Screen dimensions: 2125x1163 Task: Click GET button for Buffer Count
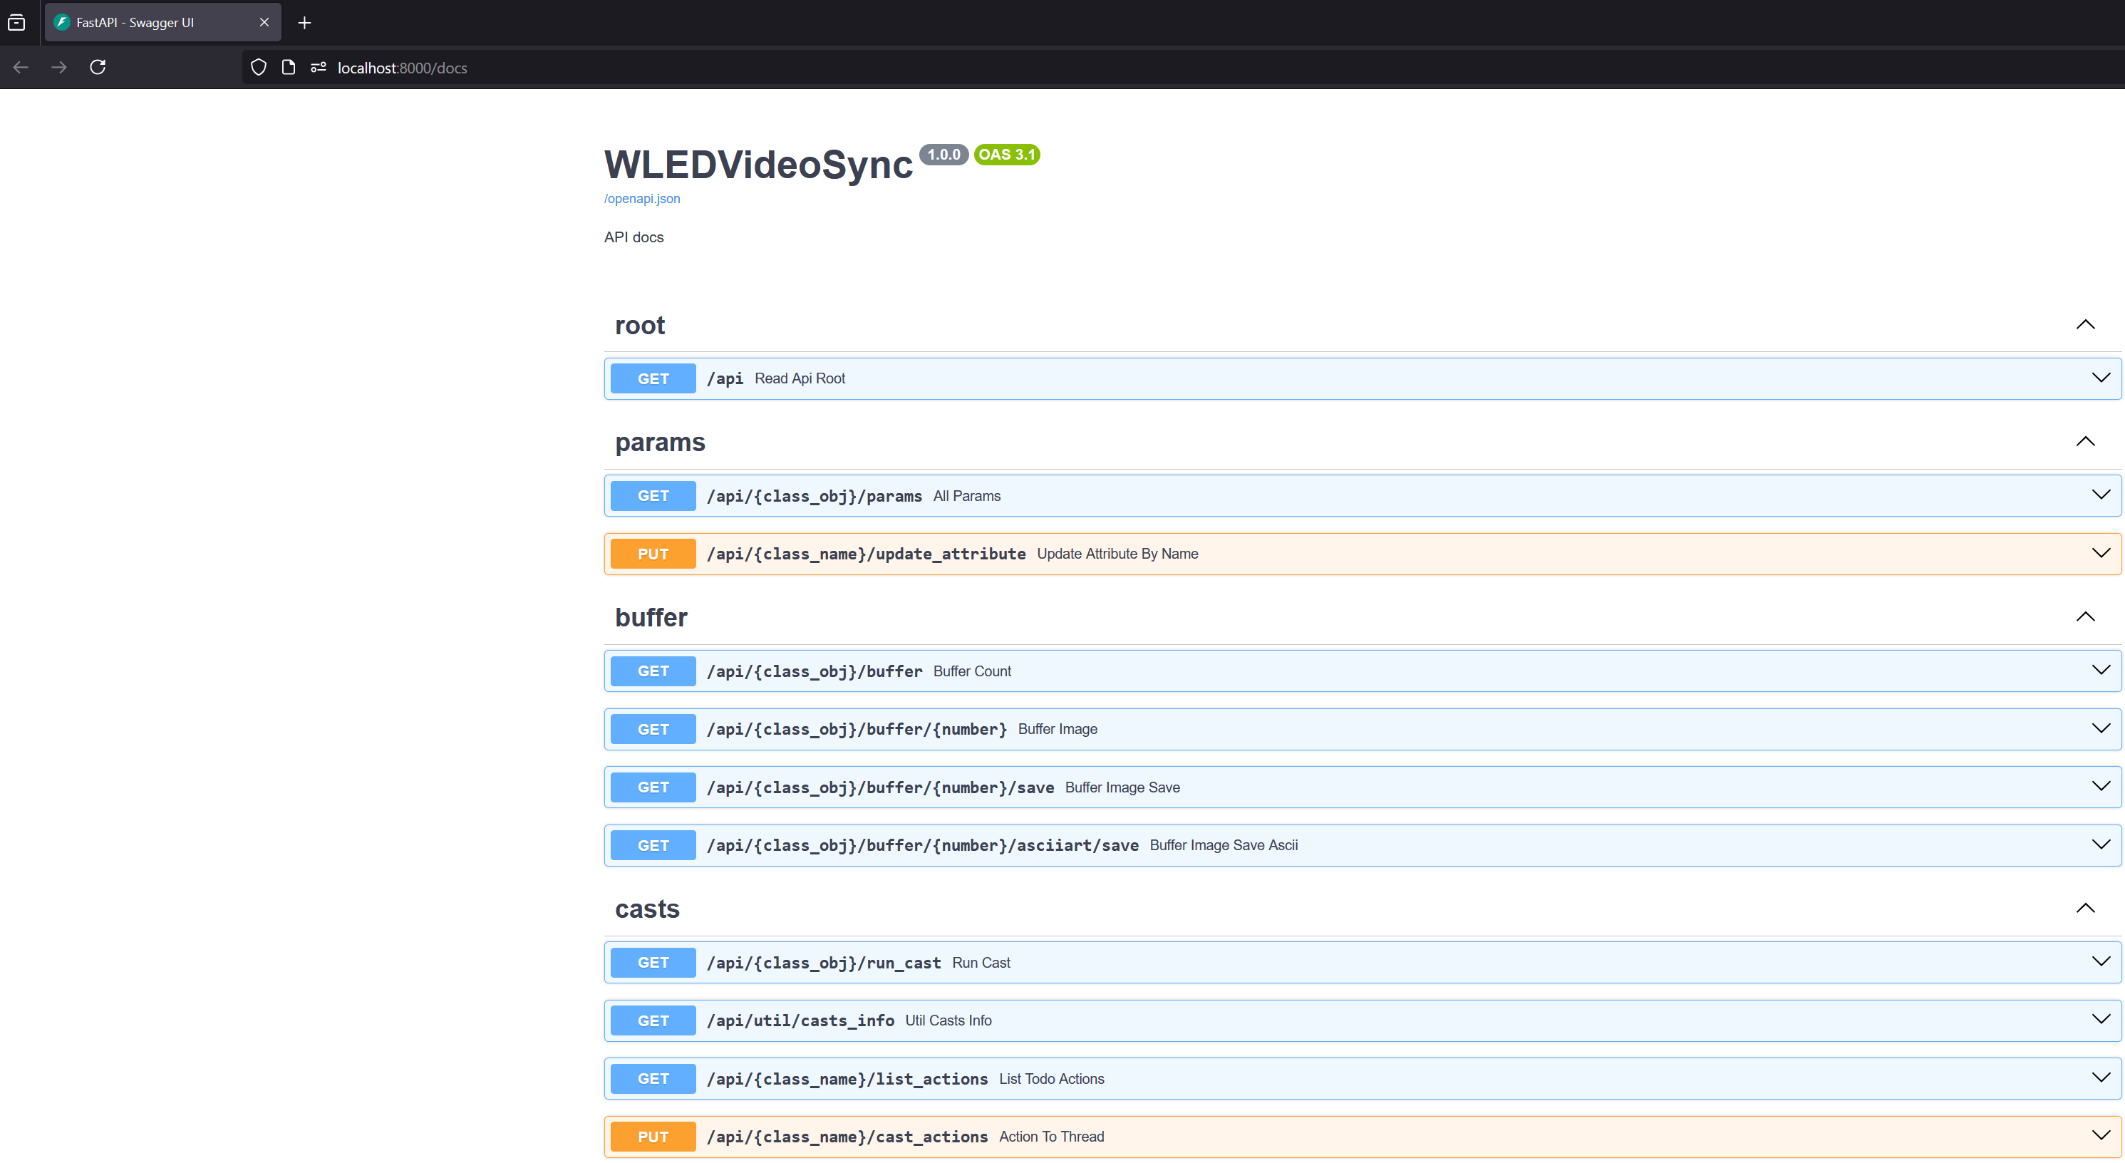653,671
